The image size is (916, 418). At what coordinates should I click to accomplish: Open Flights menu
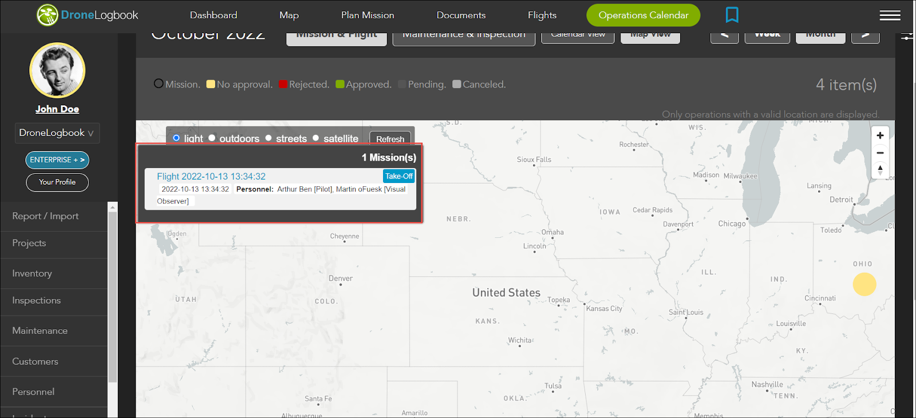pos(542,15)
